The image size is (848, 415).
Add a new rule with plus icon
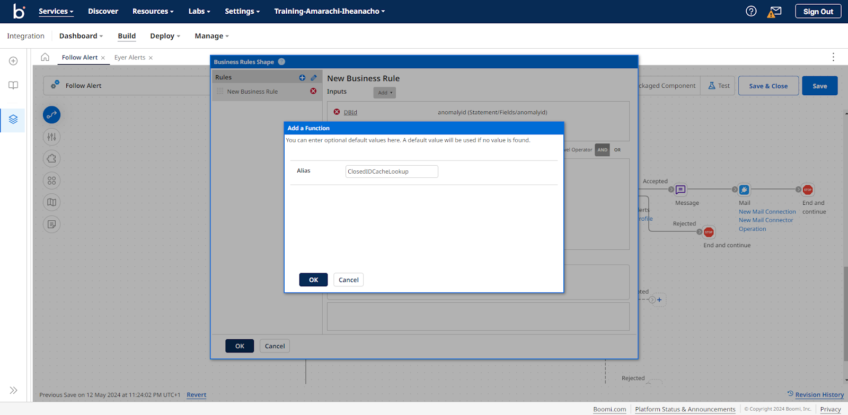[302, 77]
